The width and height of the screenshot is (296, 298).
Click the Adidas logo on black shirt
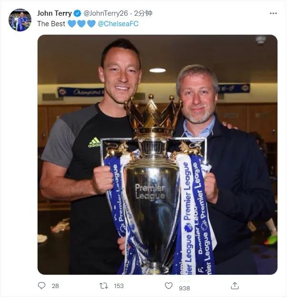point(94,142)
